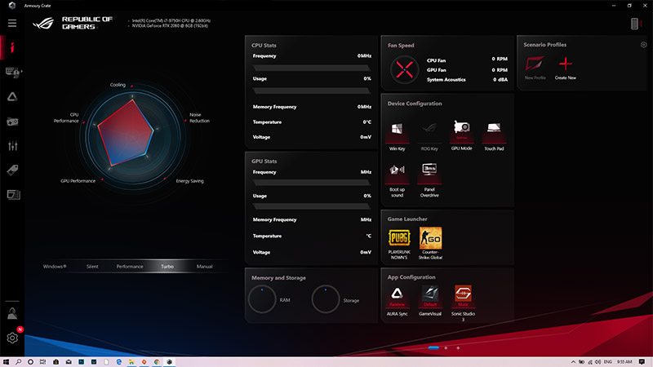
Task: Open the settings gear in sidebar
Action: tap(13, 338)
